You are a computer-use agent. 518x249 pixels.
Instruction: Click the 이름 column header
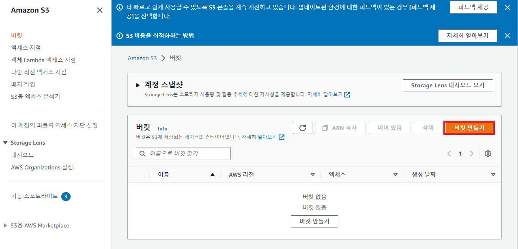click(163, 175)
